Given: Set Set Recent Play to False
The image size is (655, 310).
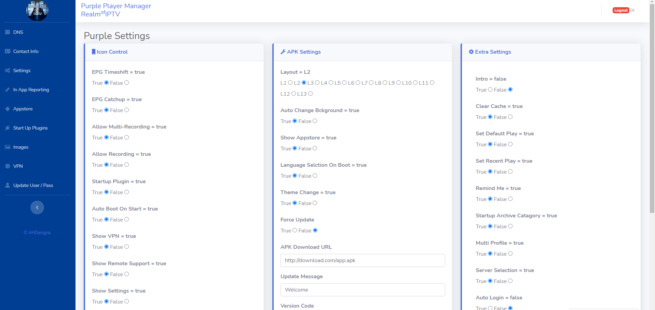Looking at the screenshot, I should (x=510, y=172).
